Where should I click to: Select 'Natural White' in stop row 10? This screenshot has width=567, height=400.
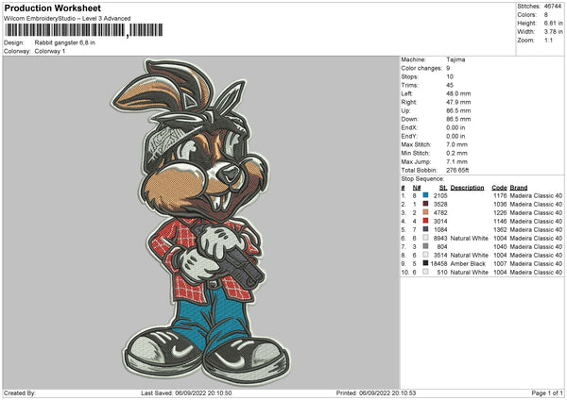tap(470, 272)
